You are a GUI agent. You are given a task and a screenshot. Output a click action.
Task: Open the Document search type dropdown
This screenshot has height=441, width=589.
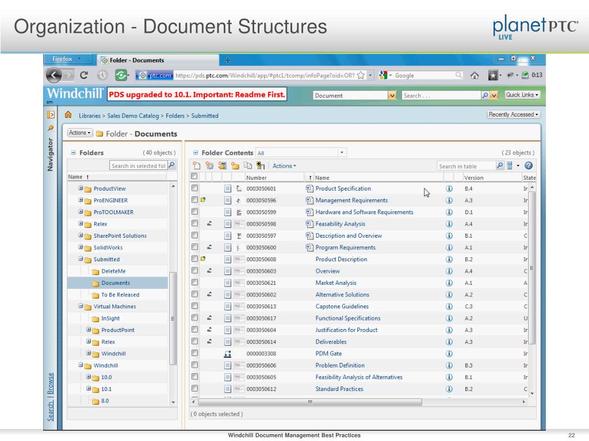pyautogui.click(x=392, y=95)
